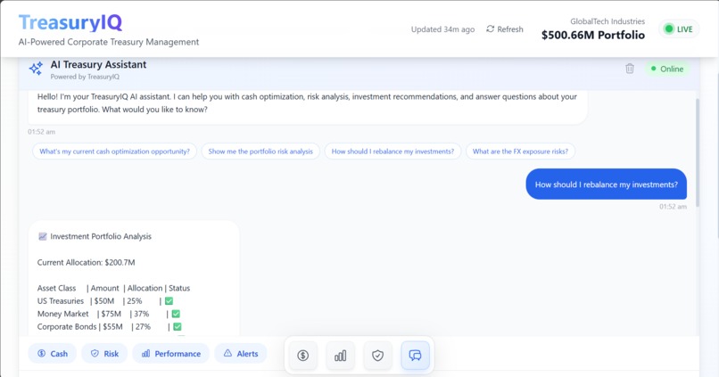Click the refresh arrows icon
The image size is (719, 377).
click(490, 29)
